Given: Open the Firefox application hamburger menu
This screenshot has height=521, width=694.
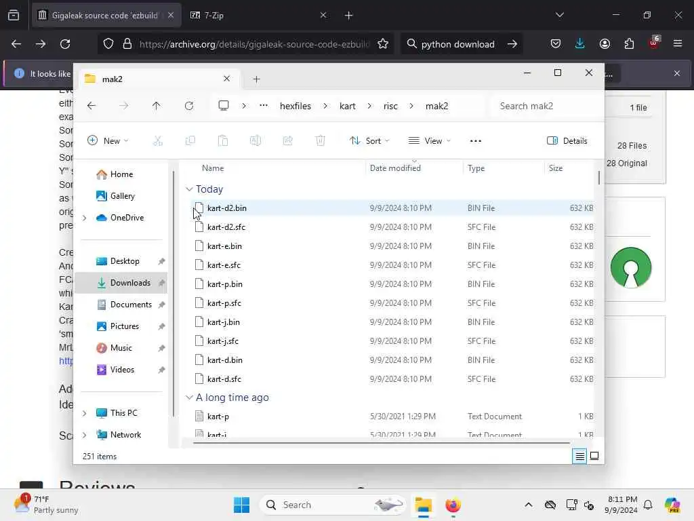Looking at the screenshot, I should click(x=678, y=44).
